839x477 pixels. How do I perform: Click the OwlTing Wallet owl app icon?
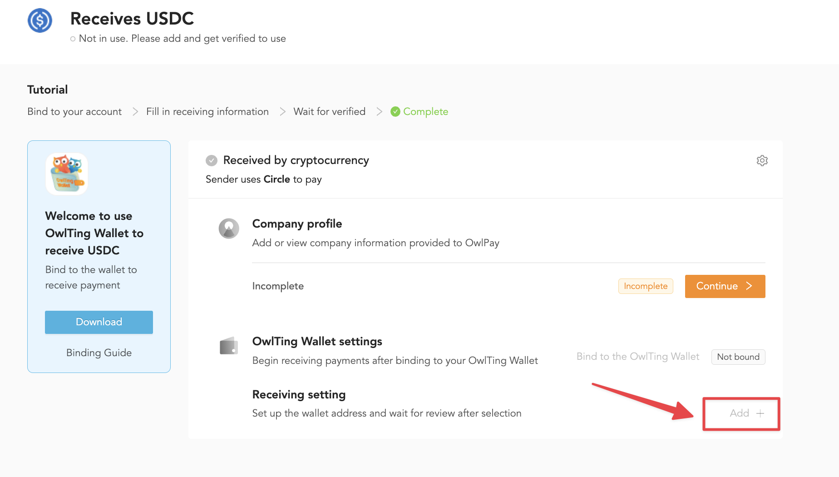(67, 174)
